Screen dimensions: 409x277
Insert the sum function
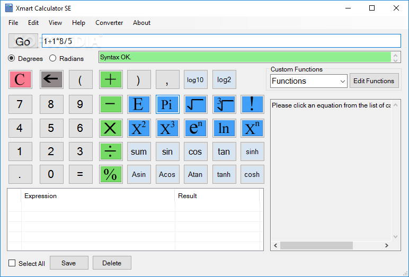click(x=139, y=151)
